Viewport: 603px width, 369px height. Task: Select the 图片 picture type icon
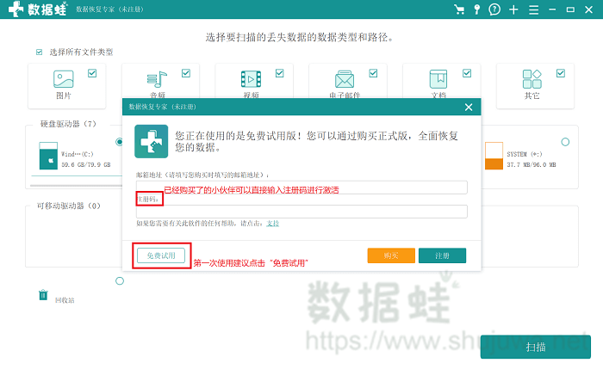coord(64,79)
